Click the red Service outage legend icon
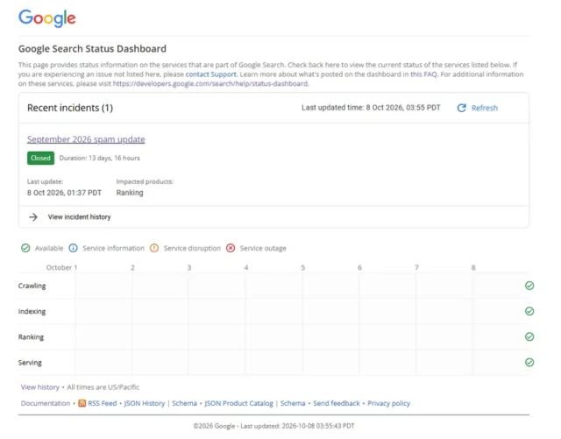Screen dimensions: 561x439 [231, 248]
